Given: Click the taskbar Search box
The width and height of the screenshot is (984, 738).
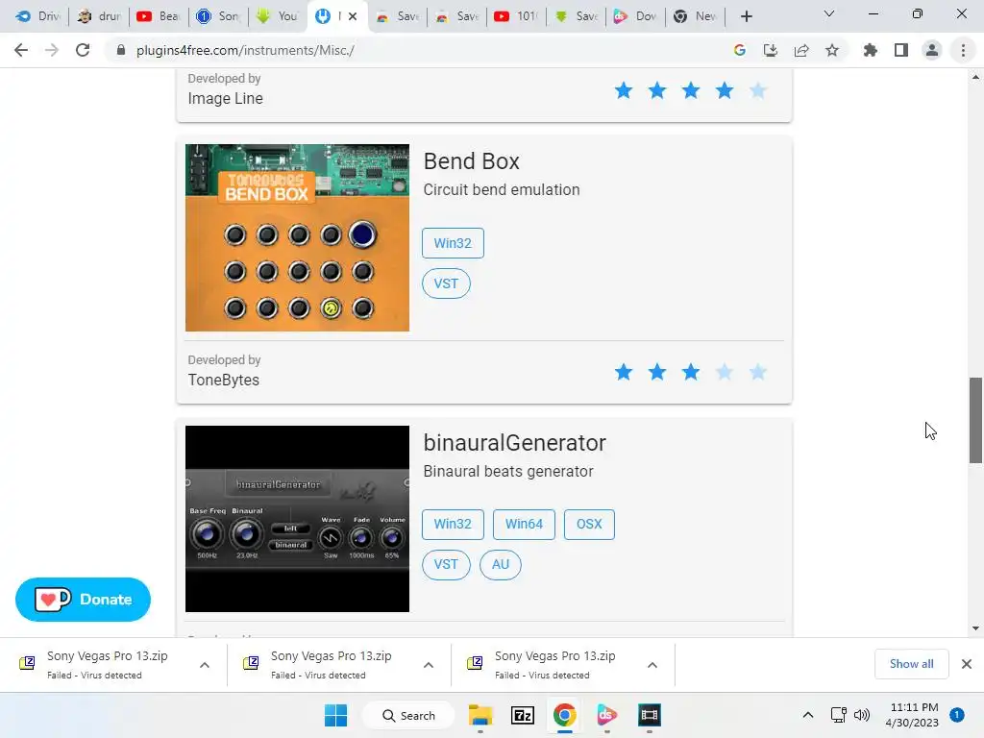Looking at the screenshot, I should (408, 715).
